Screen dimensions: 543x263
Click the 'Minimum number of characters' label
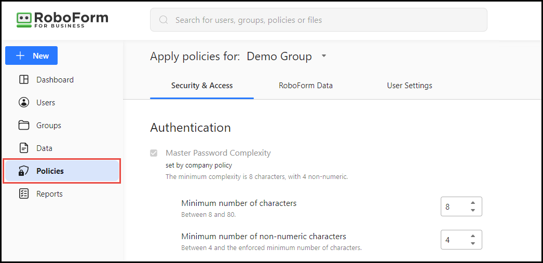(x=239, y=203)
